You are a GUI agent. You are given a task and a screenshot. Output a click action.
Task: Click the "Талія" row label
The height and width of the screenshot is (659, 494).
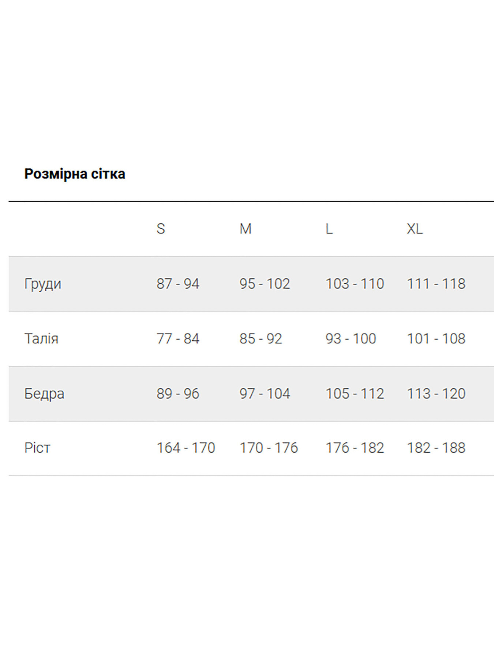pos(41,339)
